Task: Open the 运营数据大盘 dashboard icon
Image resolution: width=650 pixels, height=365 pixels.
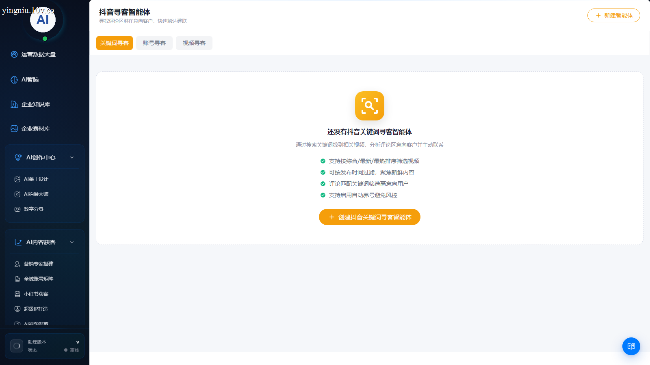Action: click(14, 54)
